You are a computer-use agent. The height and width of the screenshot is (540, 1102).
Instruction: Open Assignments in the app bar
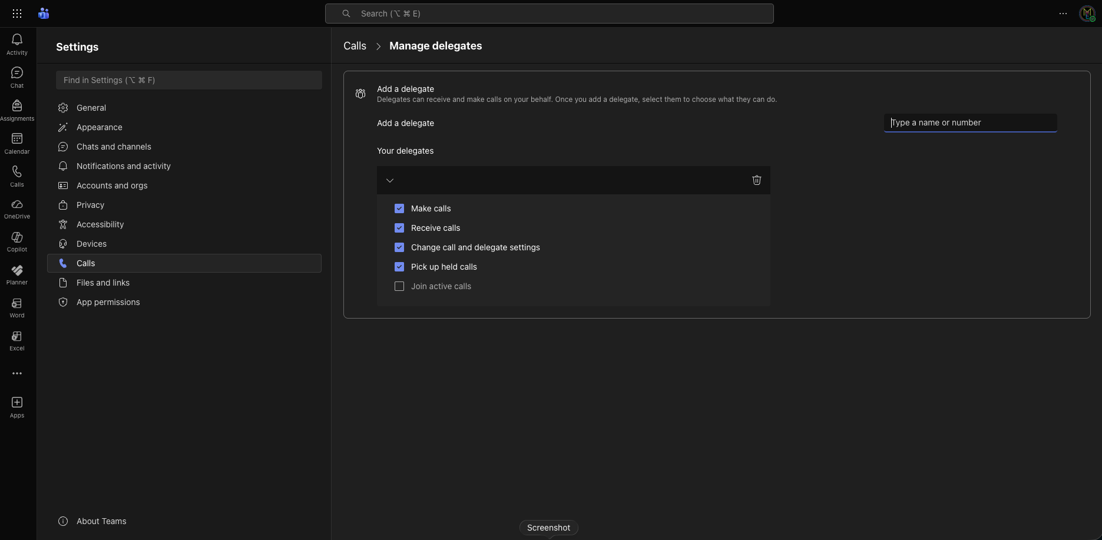click(17, 110)
